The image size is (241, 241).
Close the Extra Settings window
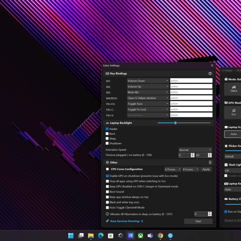tap(212, 66)
